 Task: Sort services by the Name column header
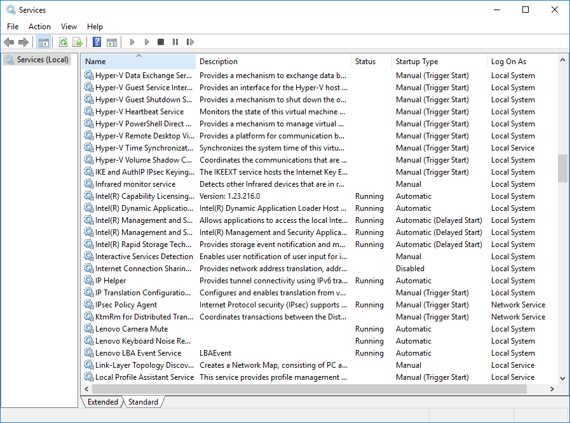[95, 62]
